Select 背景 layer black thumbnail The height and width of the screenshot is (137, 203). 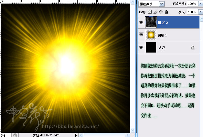(151, 47)
